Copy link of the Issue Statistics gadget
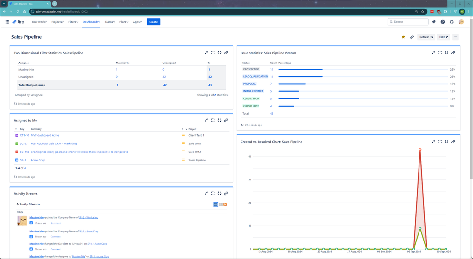473x259 pixels. pyautogui.click(x=453, y=53)
